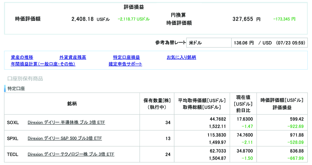The height and width of the screenshot is (165, 312).
Task: Click the -2,118.77 USドル loss value
Action: pyautogui.click(x=134, y=19)
